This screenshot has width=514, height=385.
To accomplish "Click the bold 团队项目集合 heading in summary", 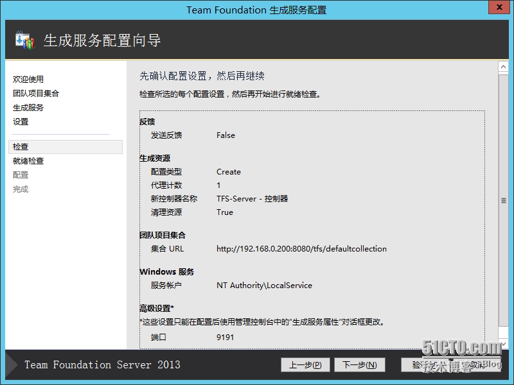I will [x=163, y=235].
